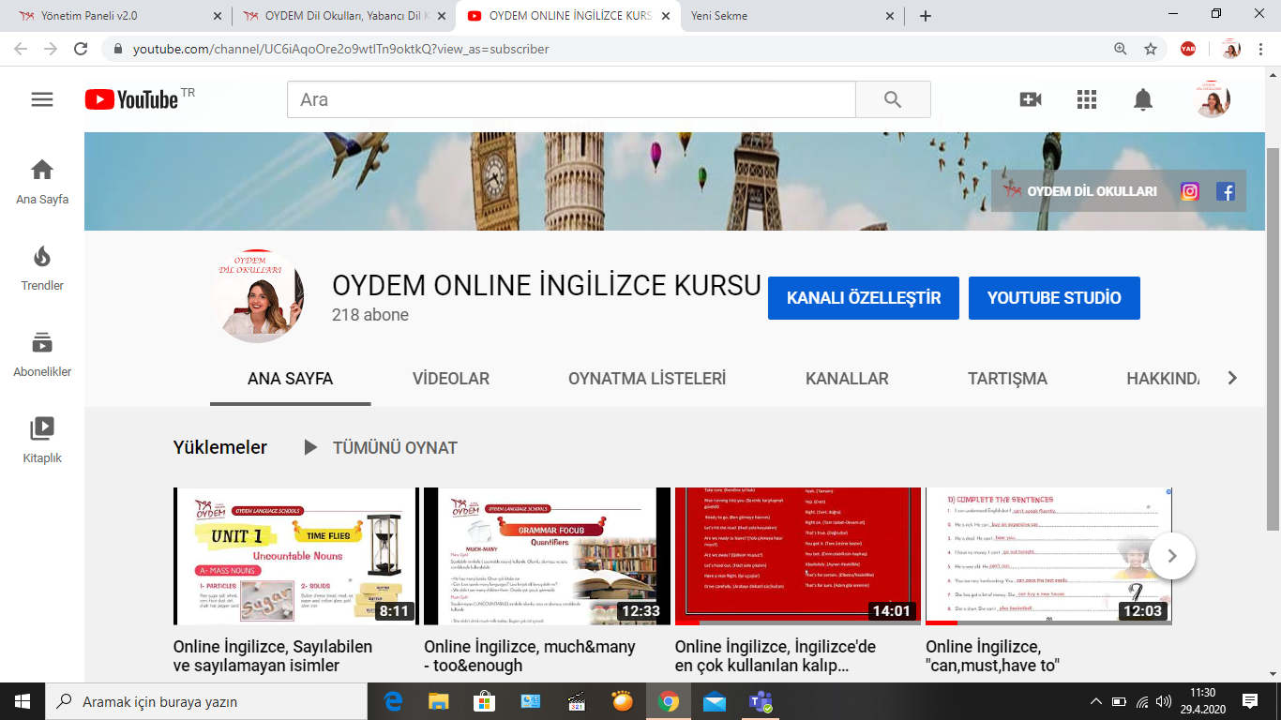
Task: Click the red extension icon in toolbar
Action: pyautogui.click(x=1188, y=49)
